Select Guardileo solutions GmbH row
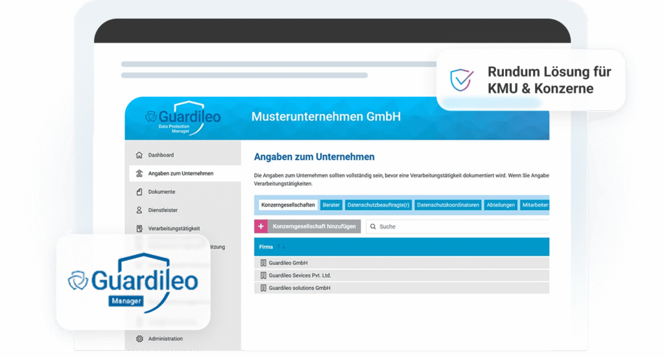 pyautogui.click(x=401, y=288)
